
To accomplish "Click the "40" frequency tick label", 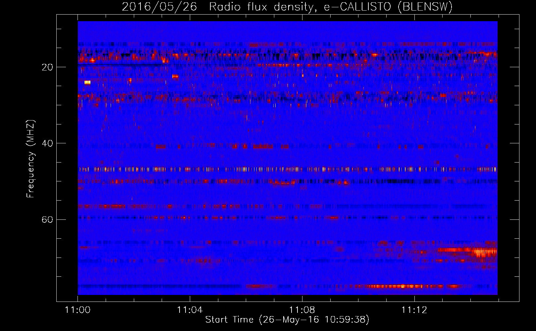I will coord(47,143).
